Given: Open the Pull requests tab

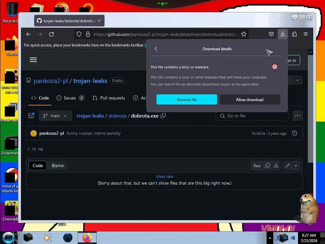Looking at the screenshot, I should point(109,98).
